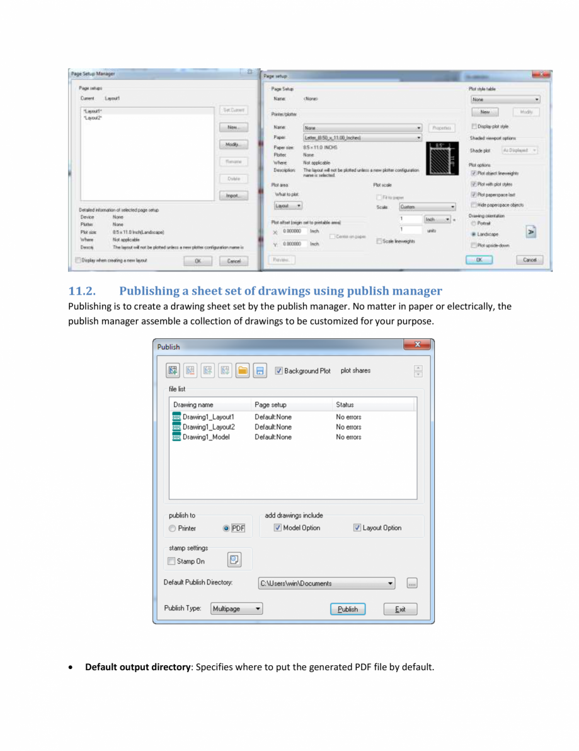Click the Remove Sheets icon

[190, 370]
